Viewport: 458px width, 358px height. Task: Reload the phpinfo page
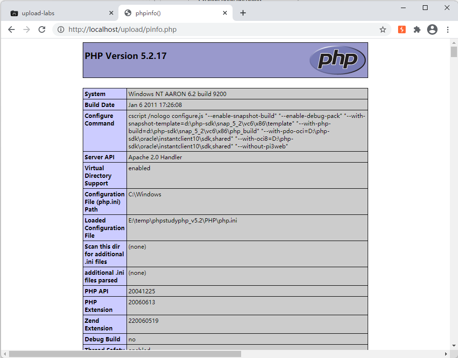42,29
